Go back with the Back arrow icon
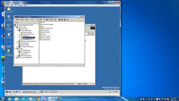Screen dimensions: 179x101 pyautogui.click(x=32, y=20)
